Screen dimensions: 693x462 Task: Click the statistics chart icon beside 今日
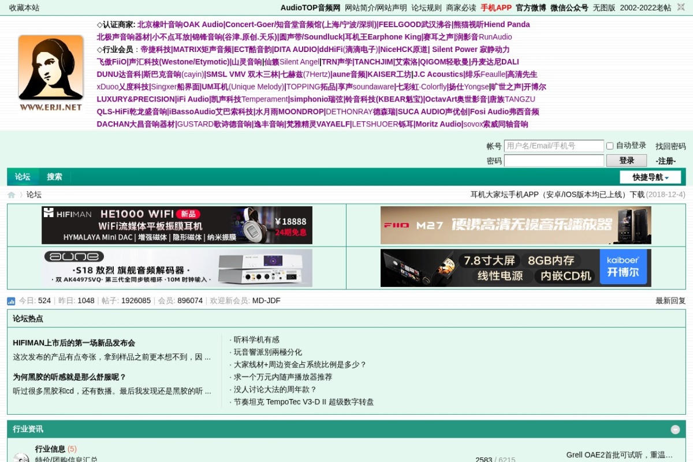click(x=11, y=301)
